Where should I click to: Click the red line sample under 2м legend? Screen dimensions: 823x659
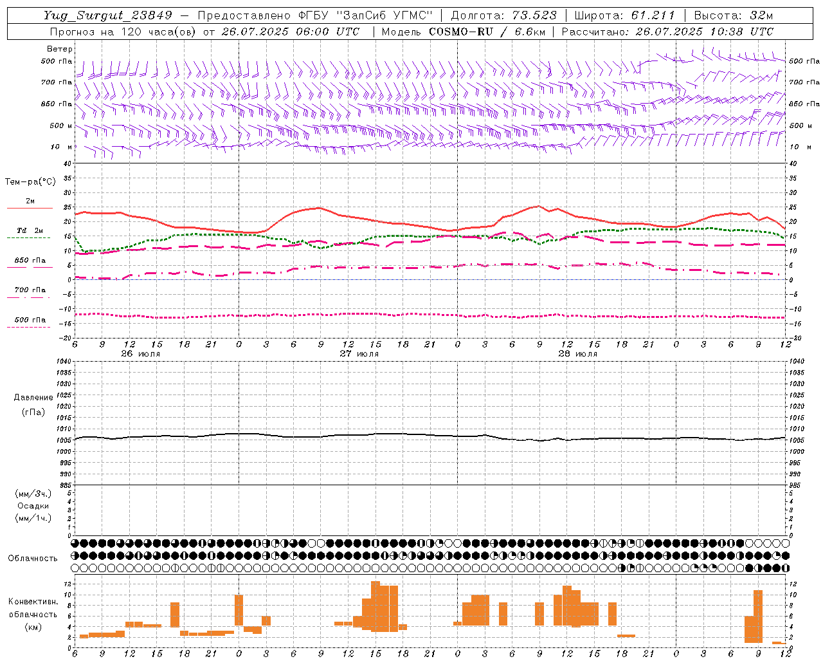[x=30, y=209]
